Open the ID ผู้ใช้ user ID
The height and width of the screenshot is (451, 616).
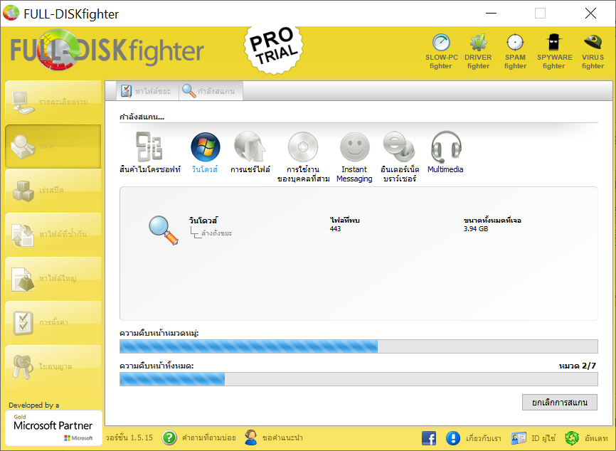pos(533,437)
